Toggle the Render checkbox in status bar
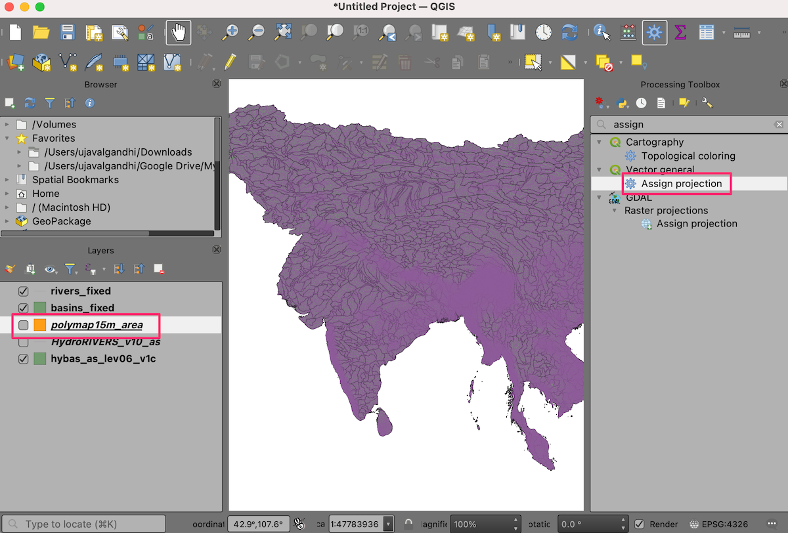Screen dimensions: 788x533 click(x=640, y=524)
